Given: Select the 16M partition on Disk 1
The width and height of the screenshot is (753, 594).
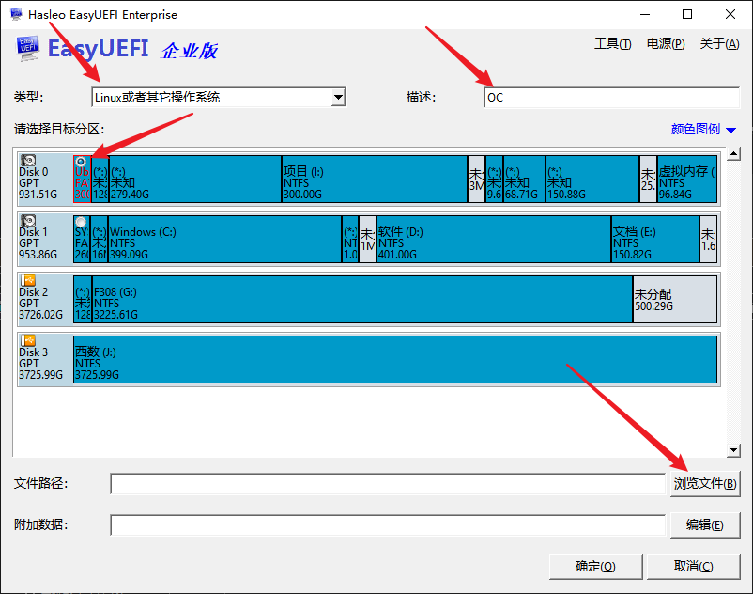Looking at the screenshot, I should (x=100, y=239).
